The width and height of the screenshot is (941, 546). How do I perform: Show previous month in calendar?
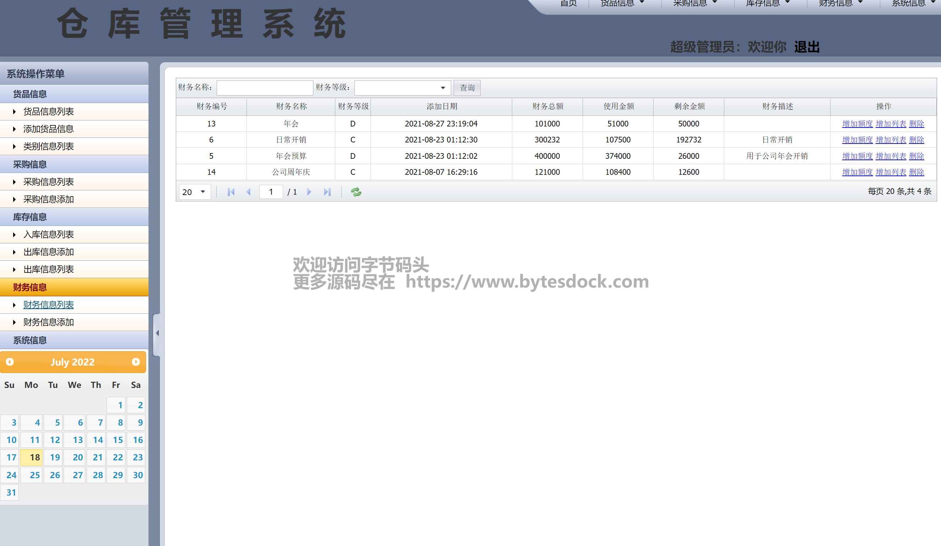coord(10,362)
